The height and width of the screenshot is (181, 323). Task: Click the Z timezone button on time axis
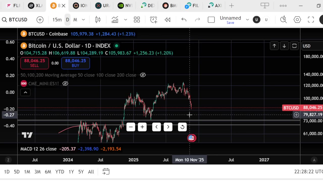(x=8, y=160)
